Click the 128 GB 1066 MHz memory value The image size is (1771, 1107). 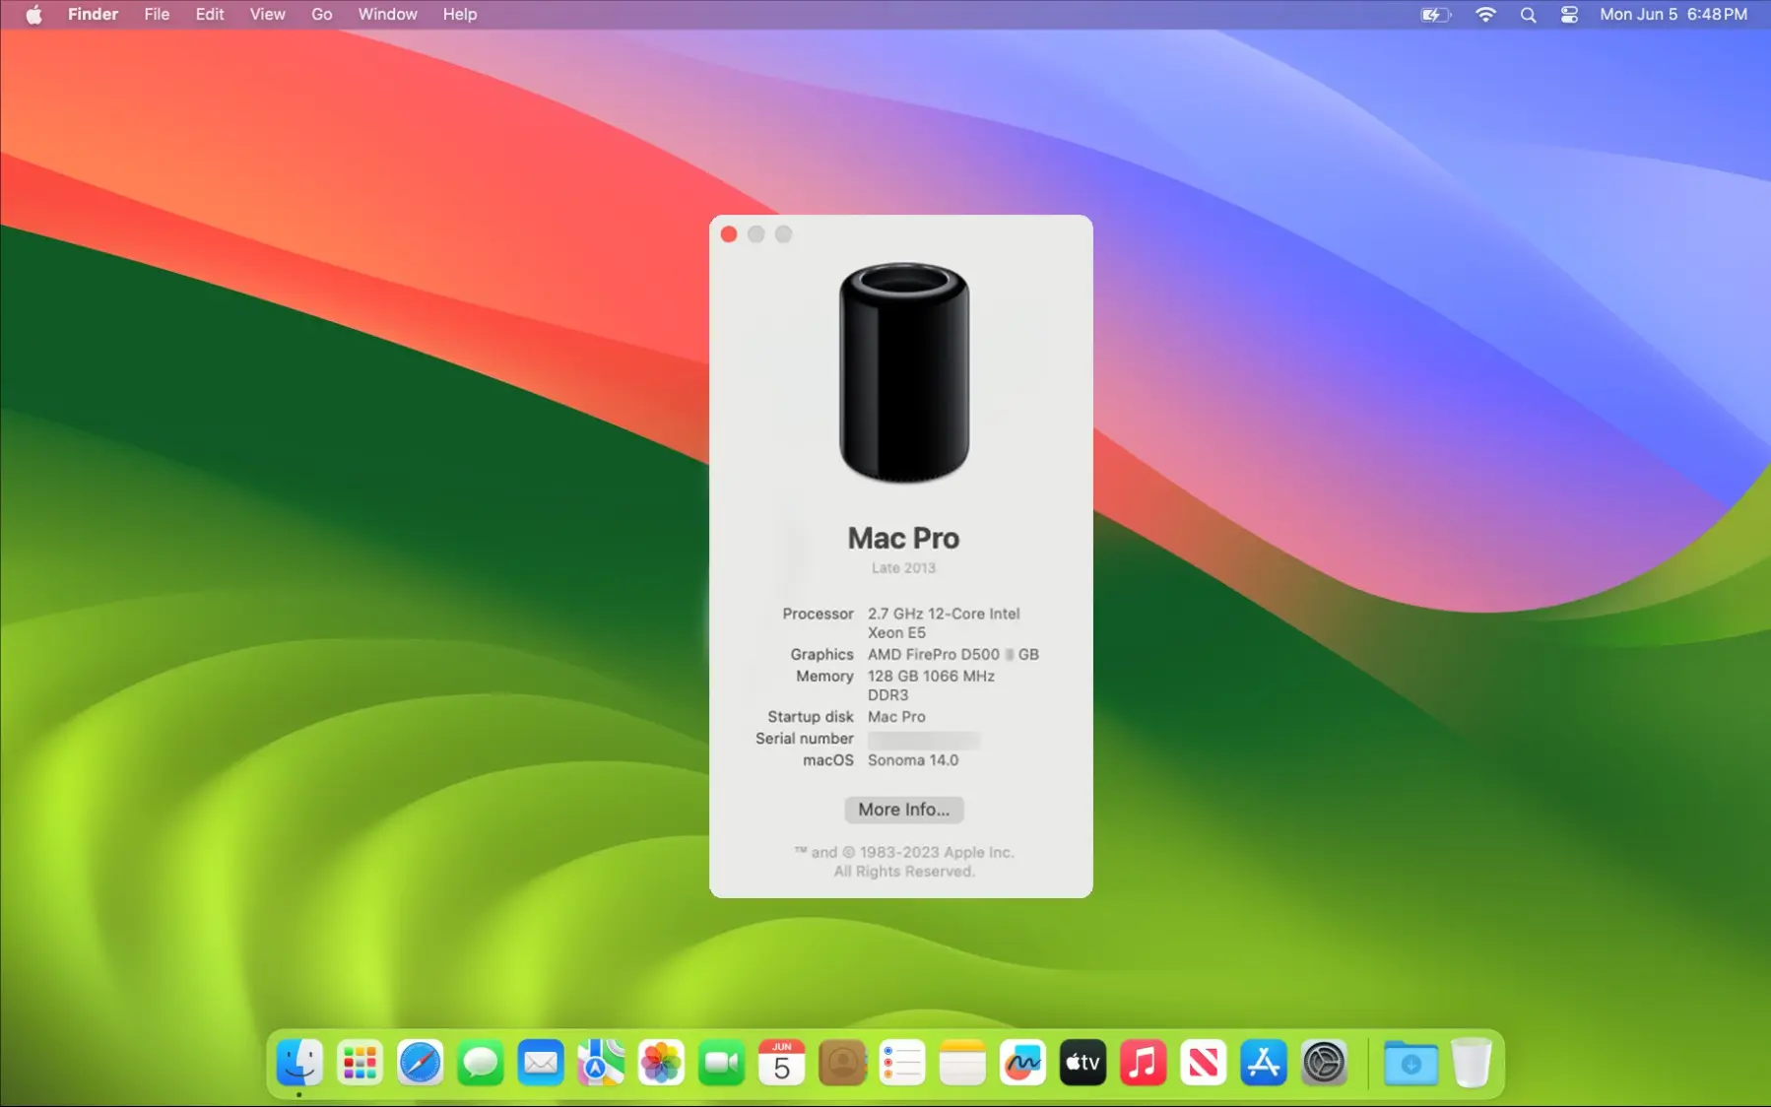point(931,685)
